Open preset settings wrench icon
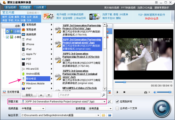 click(109, 102)
